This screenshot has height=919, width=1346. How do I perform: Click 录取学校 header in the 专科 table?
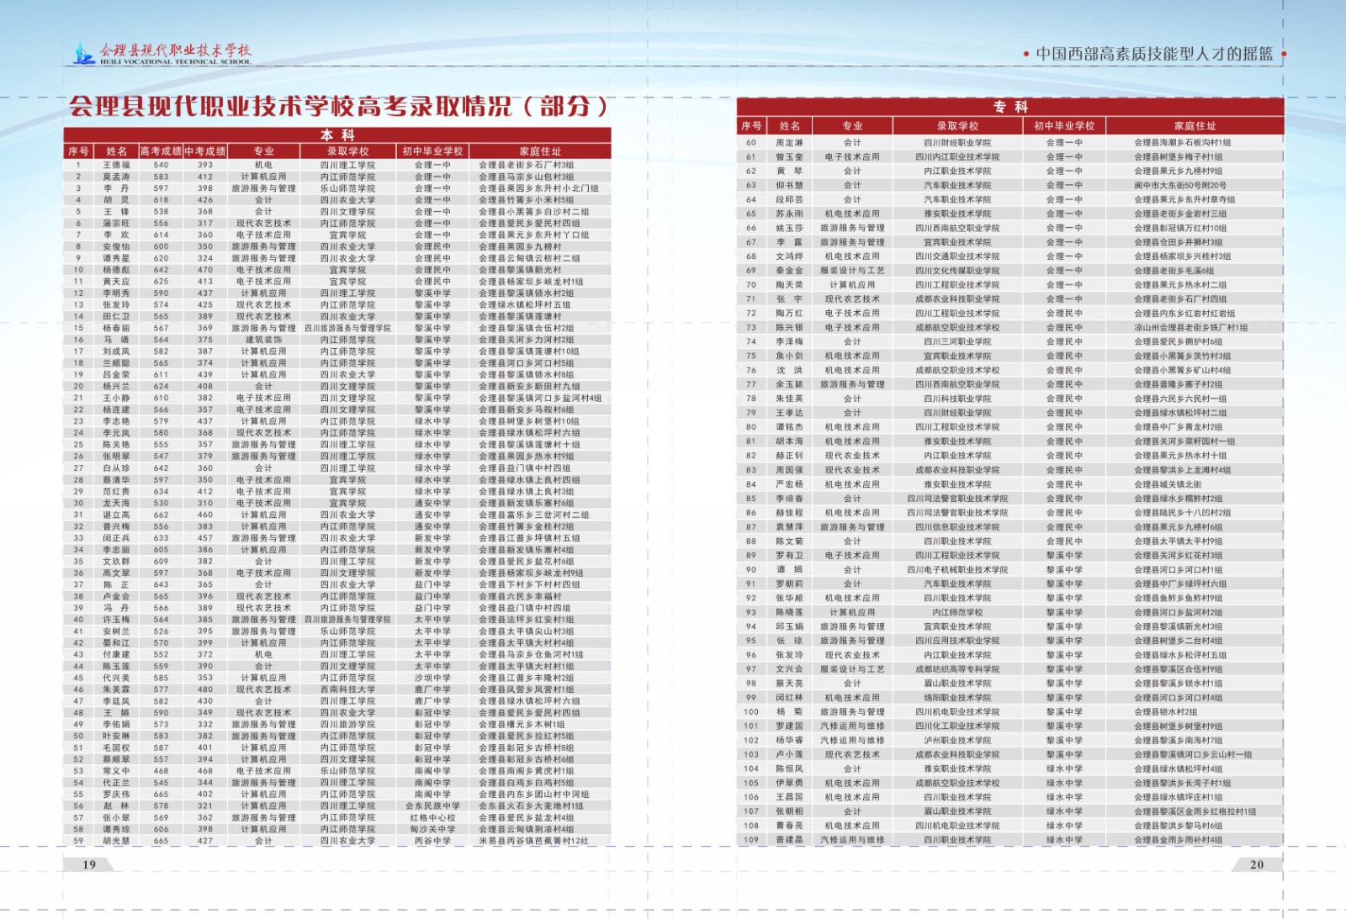tap(957, 126)
